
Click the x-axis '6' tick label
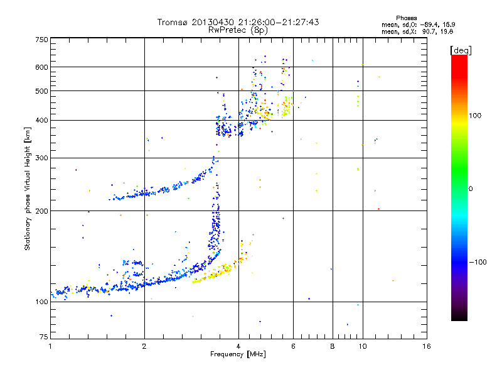(x=293, y=346)
